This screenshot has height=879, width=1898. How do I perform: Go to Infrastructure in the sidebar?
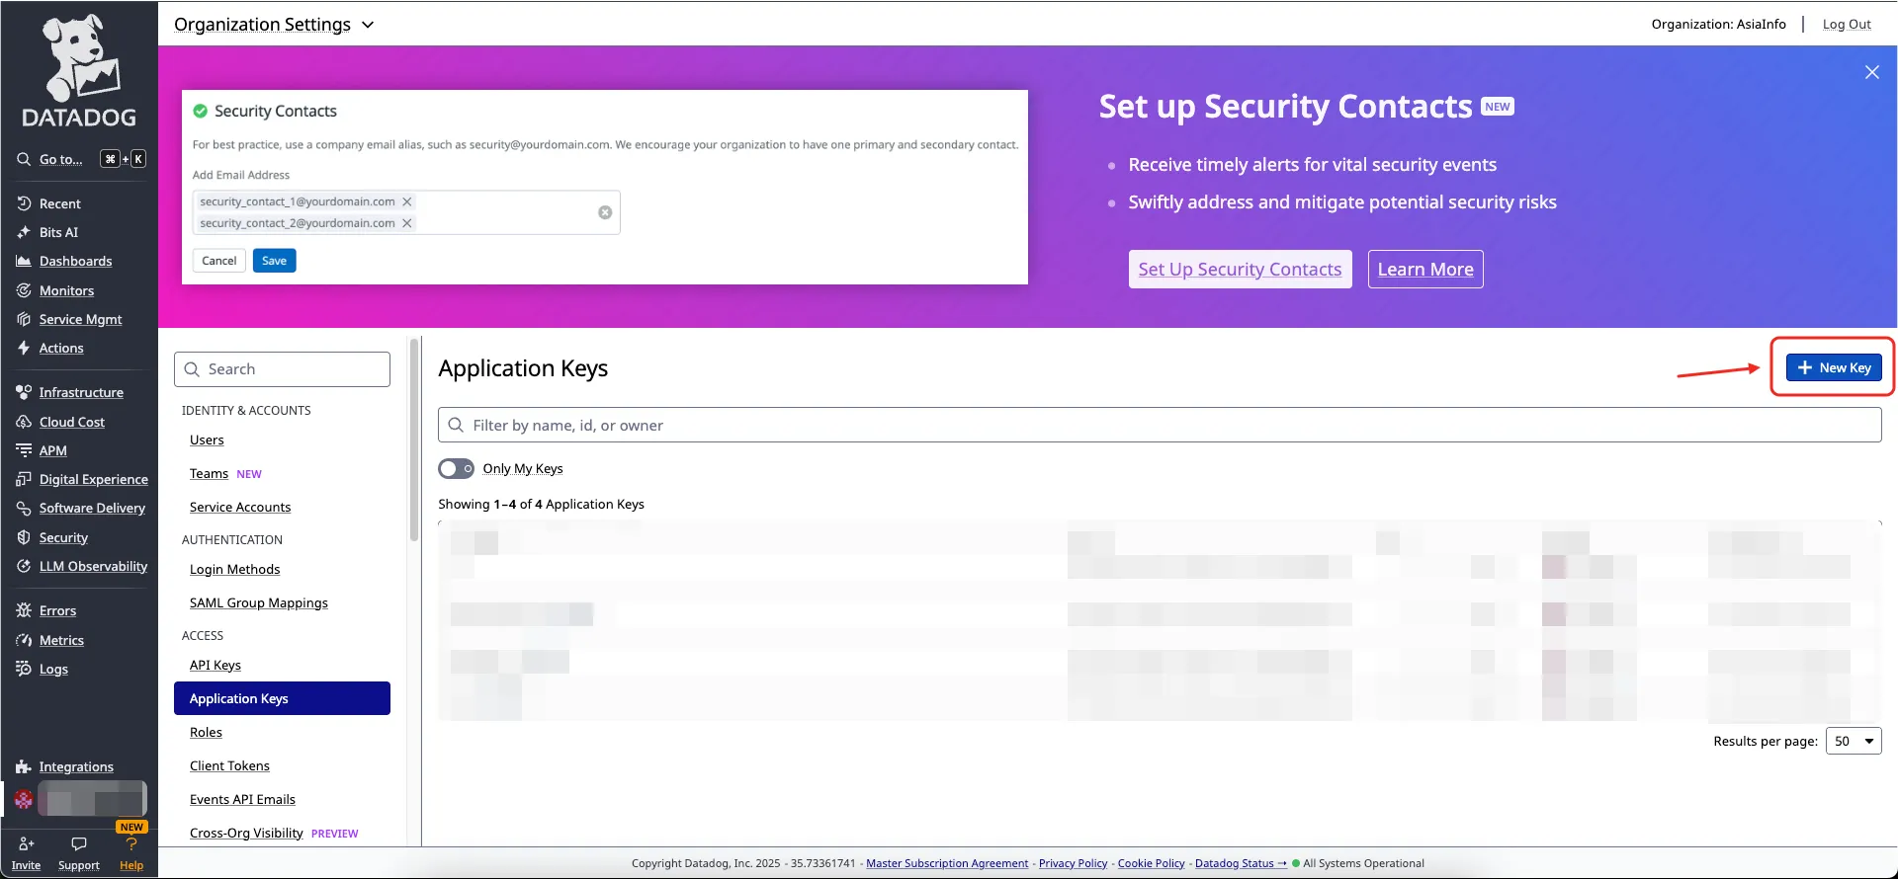(81, 392)
